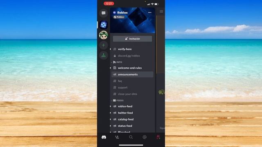Tap the megaphone icon beside status-feed
Viewport: 262px width, 147px height.
[115, 126]
